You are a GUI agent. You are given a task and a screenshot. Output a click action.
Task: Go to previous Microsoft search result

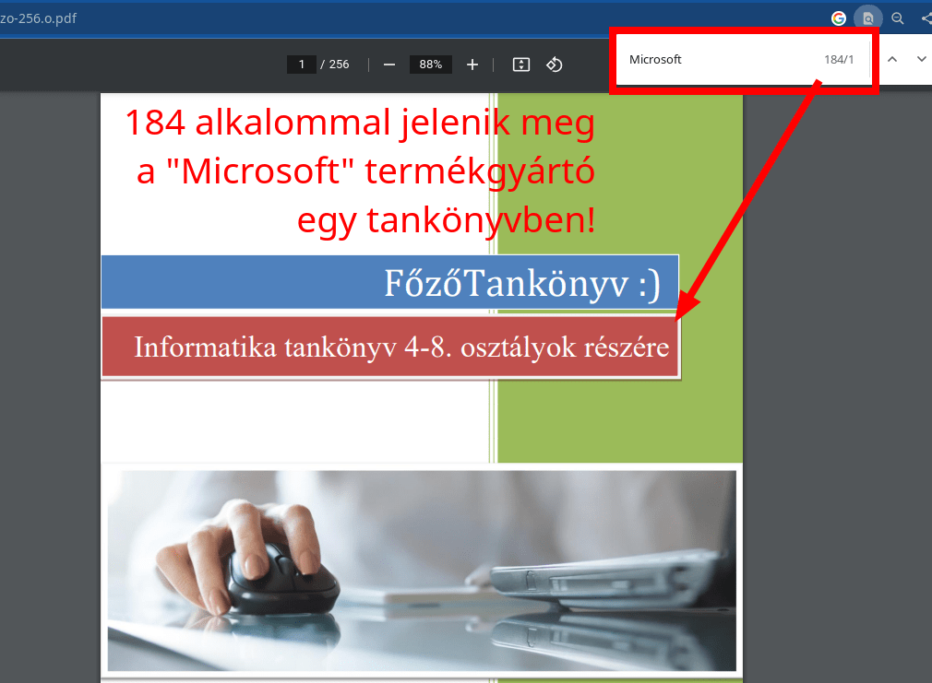[892, 59]
